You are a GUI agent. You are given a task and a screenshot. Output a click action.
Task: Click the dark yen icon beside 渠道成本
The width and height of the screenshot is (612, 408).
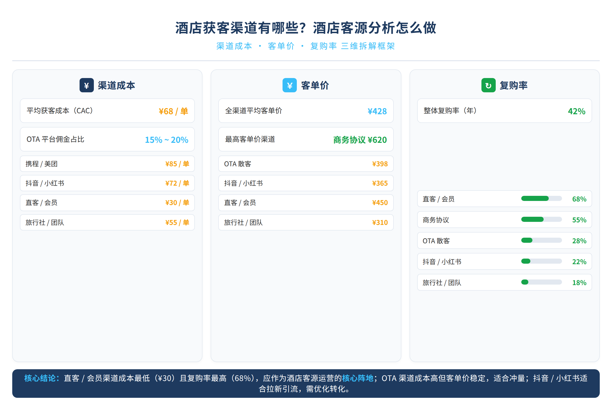87,85
